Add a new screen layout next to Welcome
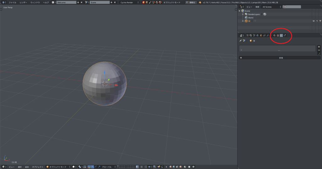This screenshot has height=169, width=322. (78, 3)
